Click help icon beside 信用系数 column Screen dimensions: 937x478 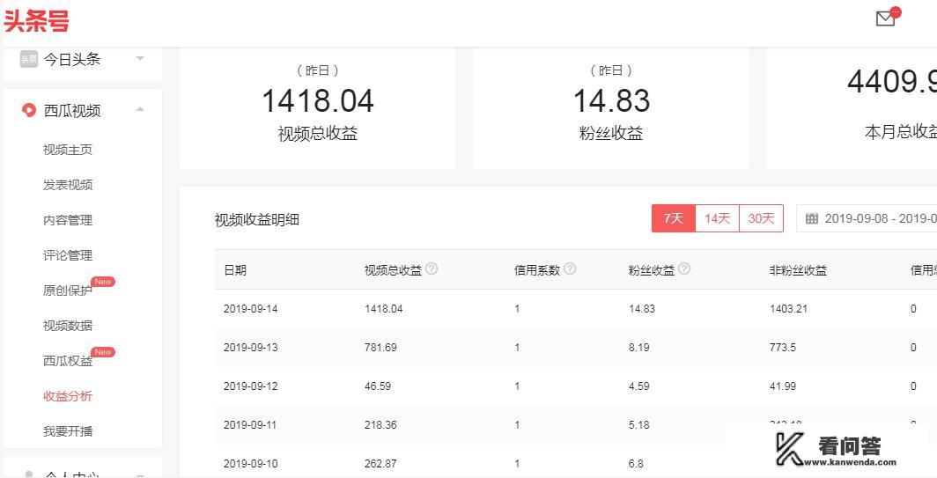pyautogui.click(x=570, y=268)
